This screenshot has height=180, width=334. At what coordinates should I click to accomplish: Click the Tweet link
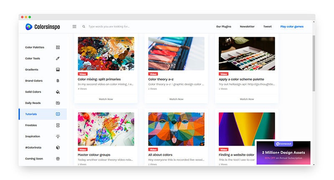[x=267, y=27]
